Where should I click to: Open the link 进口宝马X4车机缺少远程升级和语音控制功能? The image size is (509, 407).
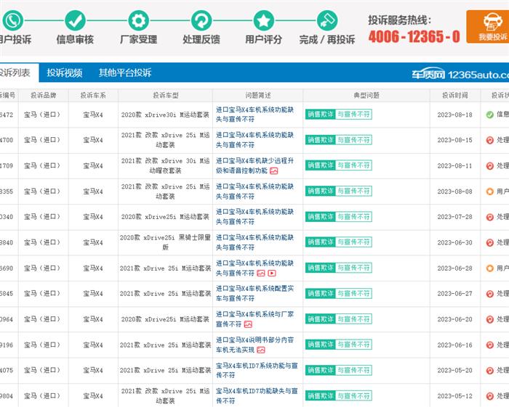(254, 165)
